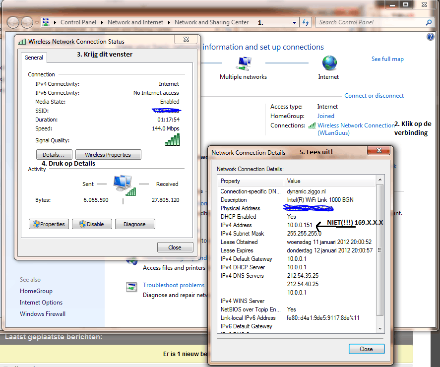The width and height of the screenshot is (440, 367).
Task: Click Network and Internet in the breadcrumb
Action: tap(135, 22)
